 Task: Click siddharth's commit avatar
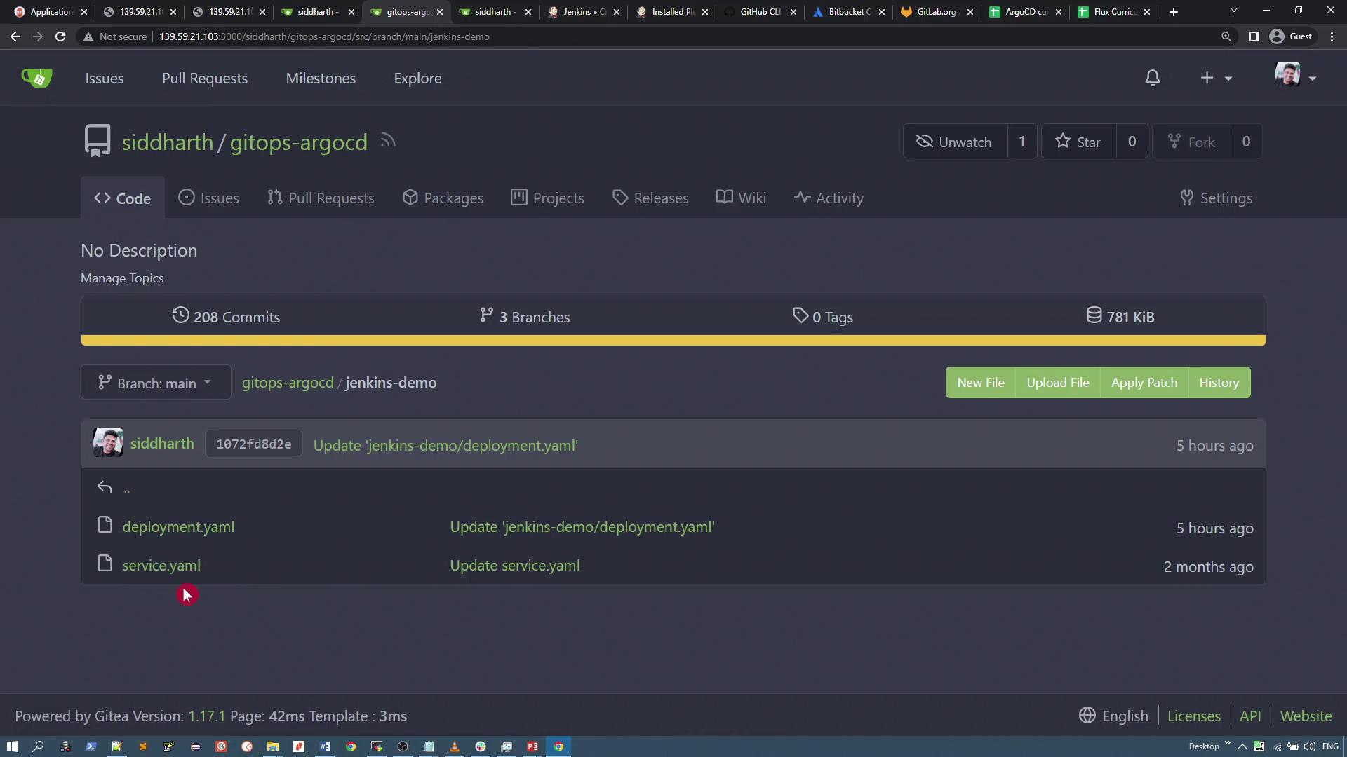(x=108, y=443)
